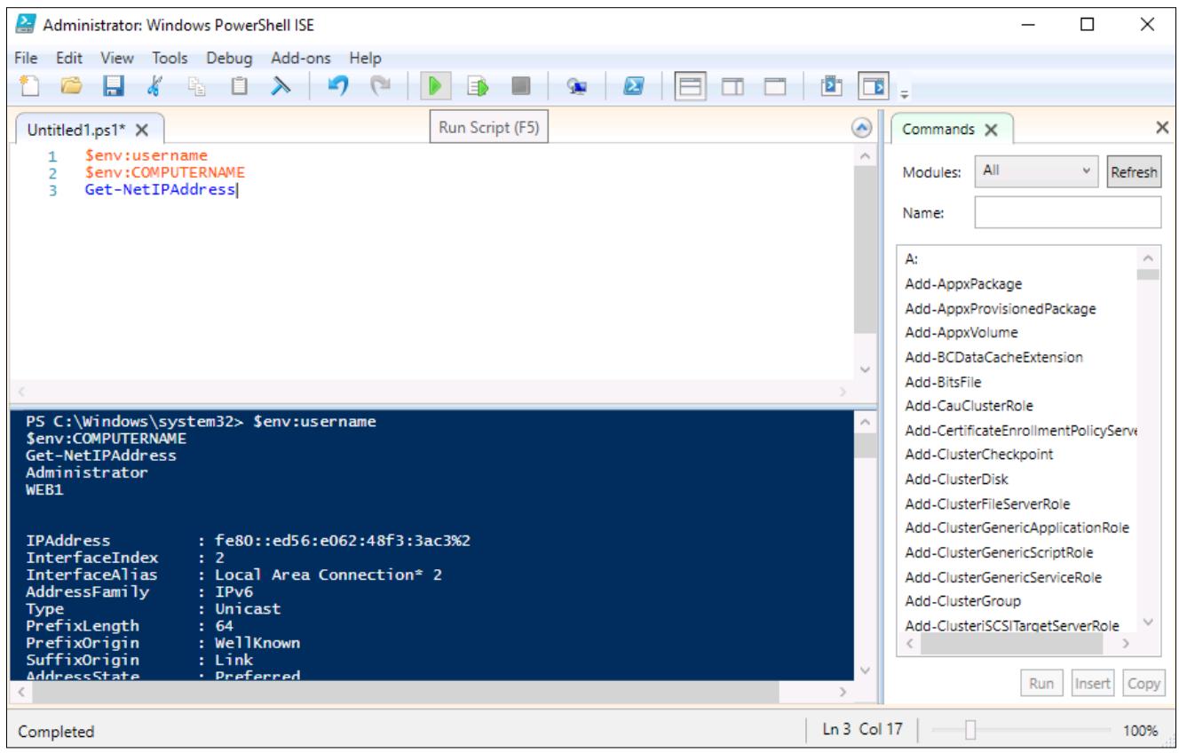
Task: Collapse the script pane with the round chevron
Action: pyautogui.click(x=860, y=127)
